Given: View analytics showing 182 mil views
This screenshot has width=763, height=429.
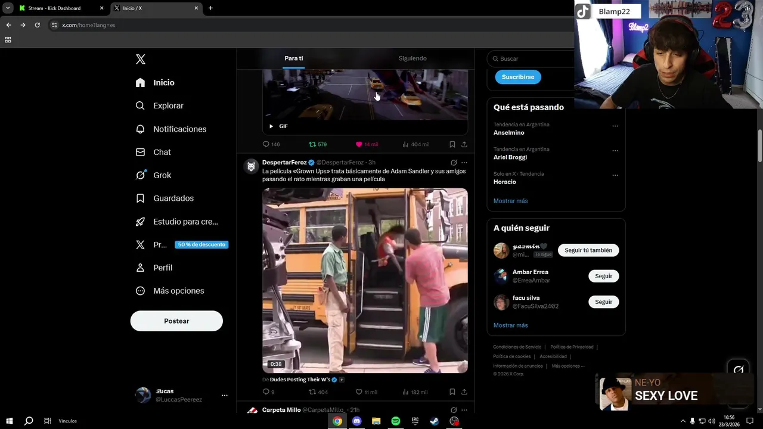Looking at the screenshot, I should click(415, 392).
